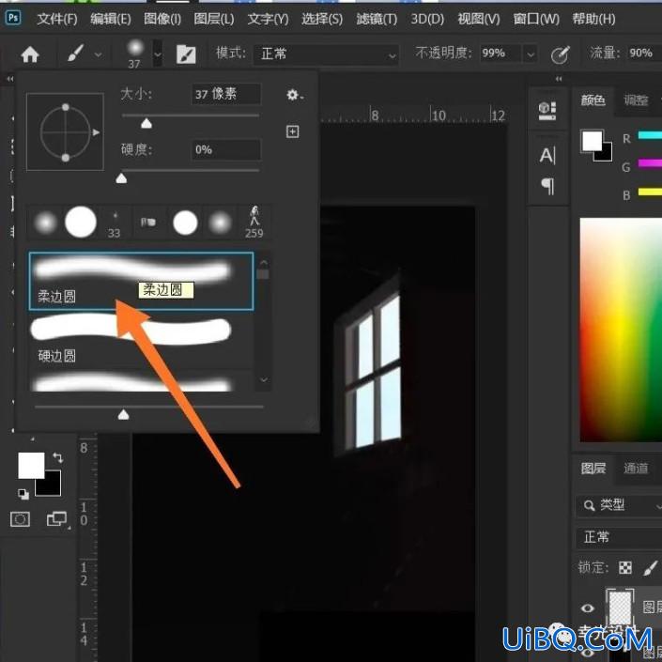Switch to the 图层 layers tab
Image resolution: width=662 pixels, height=662 pixels.
point(593,469)
